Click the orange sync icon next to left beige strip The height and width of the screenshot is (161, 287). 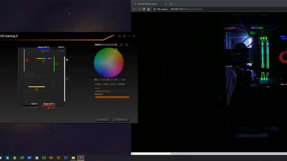(27, 60)
